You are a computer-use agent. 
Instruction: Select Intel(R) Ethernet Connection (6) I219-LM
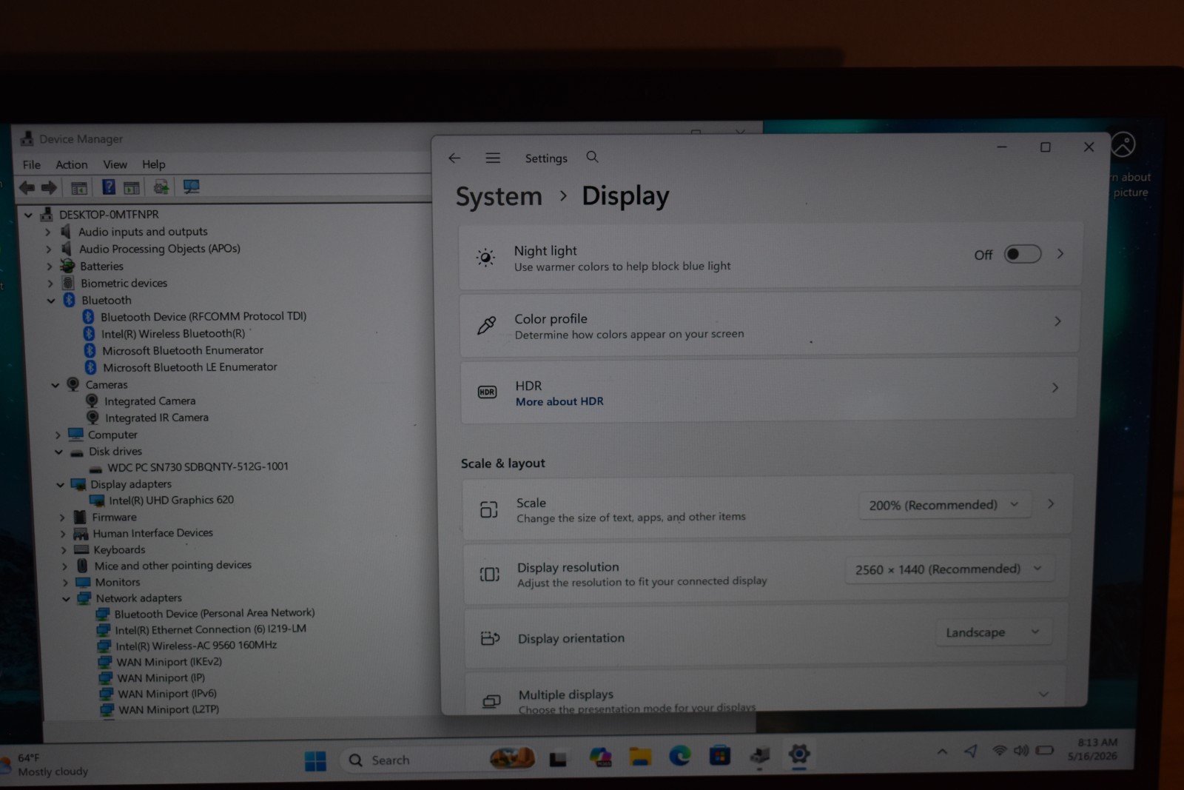point(211,629)
